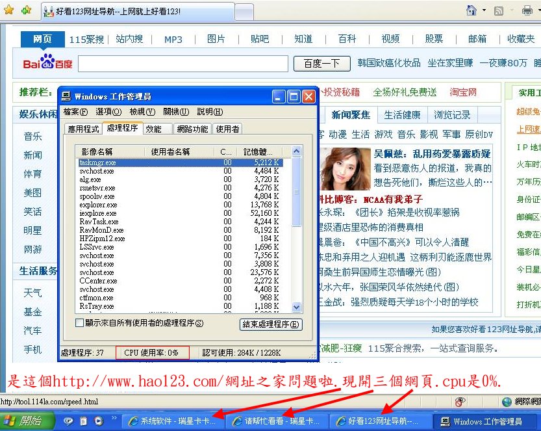Screen dimensions: 541x431
Task: Open the 天气 sidebar link
Action: [x=32, y=293]
